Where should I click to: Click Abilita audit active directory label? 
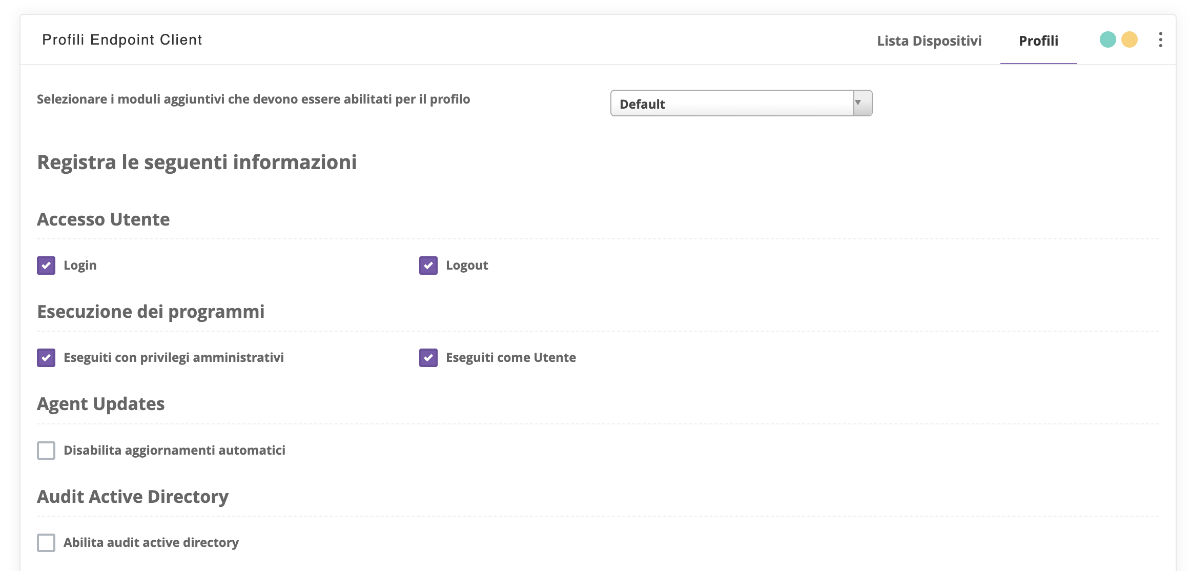click(151, 543)
